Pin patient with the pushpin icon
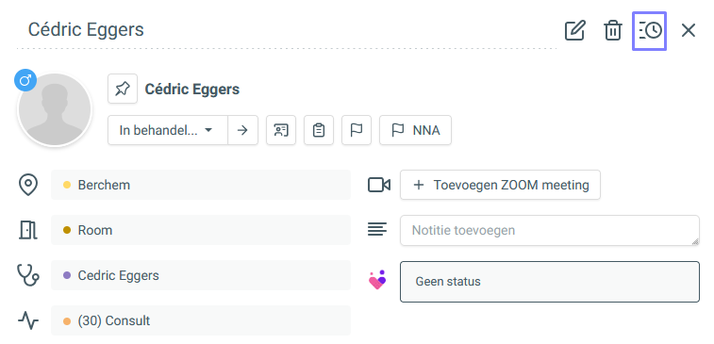This screenshot has height=344, width=714. pos(123,89)
